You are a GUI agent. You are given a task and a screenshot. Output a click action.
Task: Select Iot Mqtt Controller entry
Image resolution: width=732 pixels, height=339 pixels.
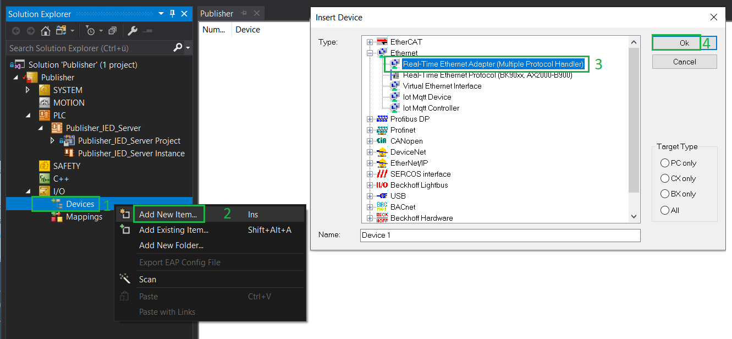point(431,108)
